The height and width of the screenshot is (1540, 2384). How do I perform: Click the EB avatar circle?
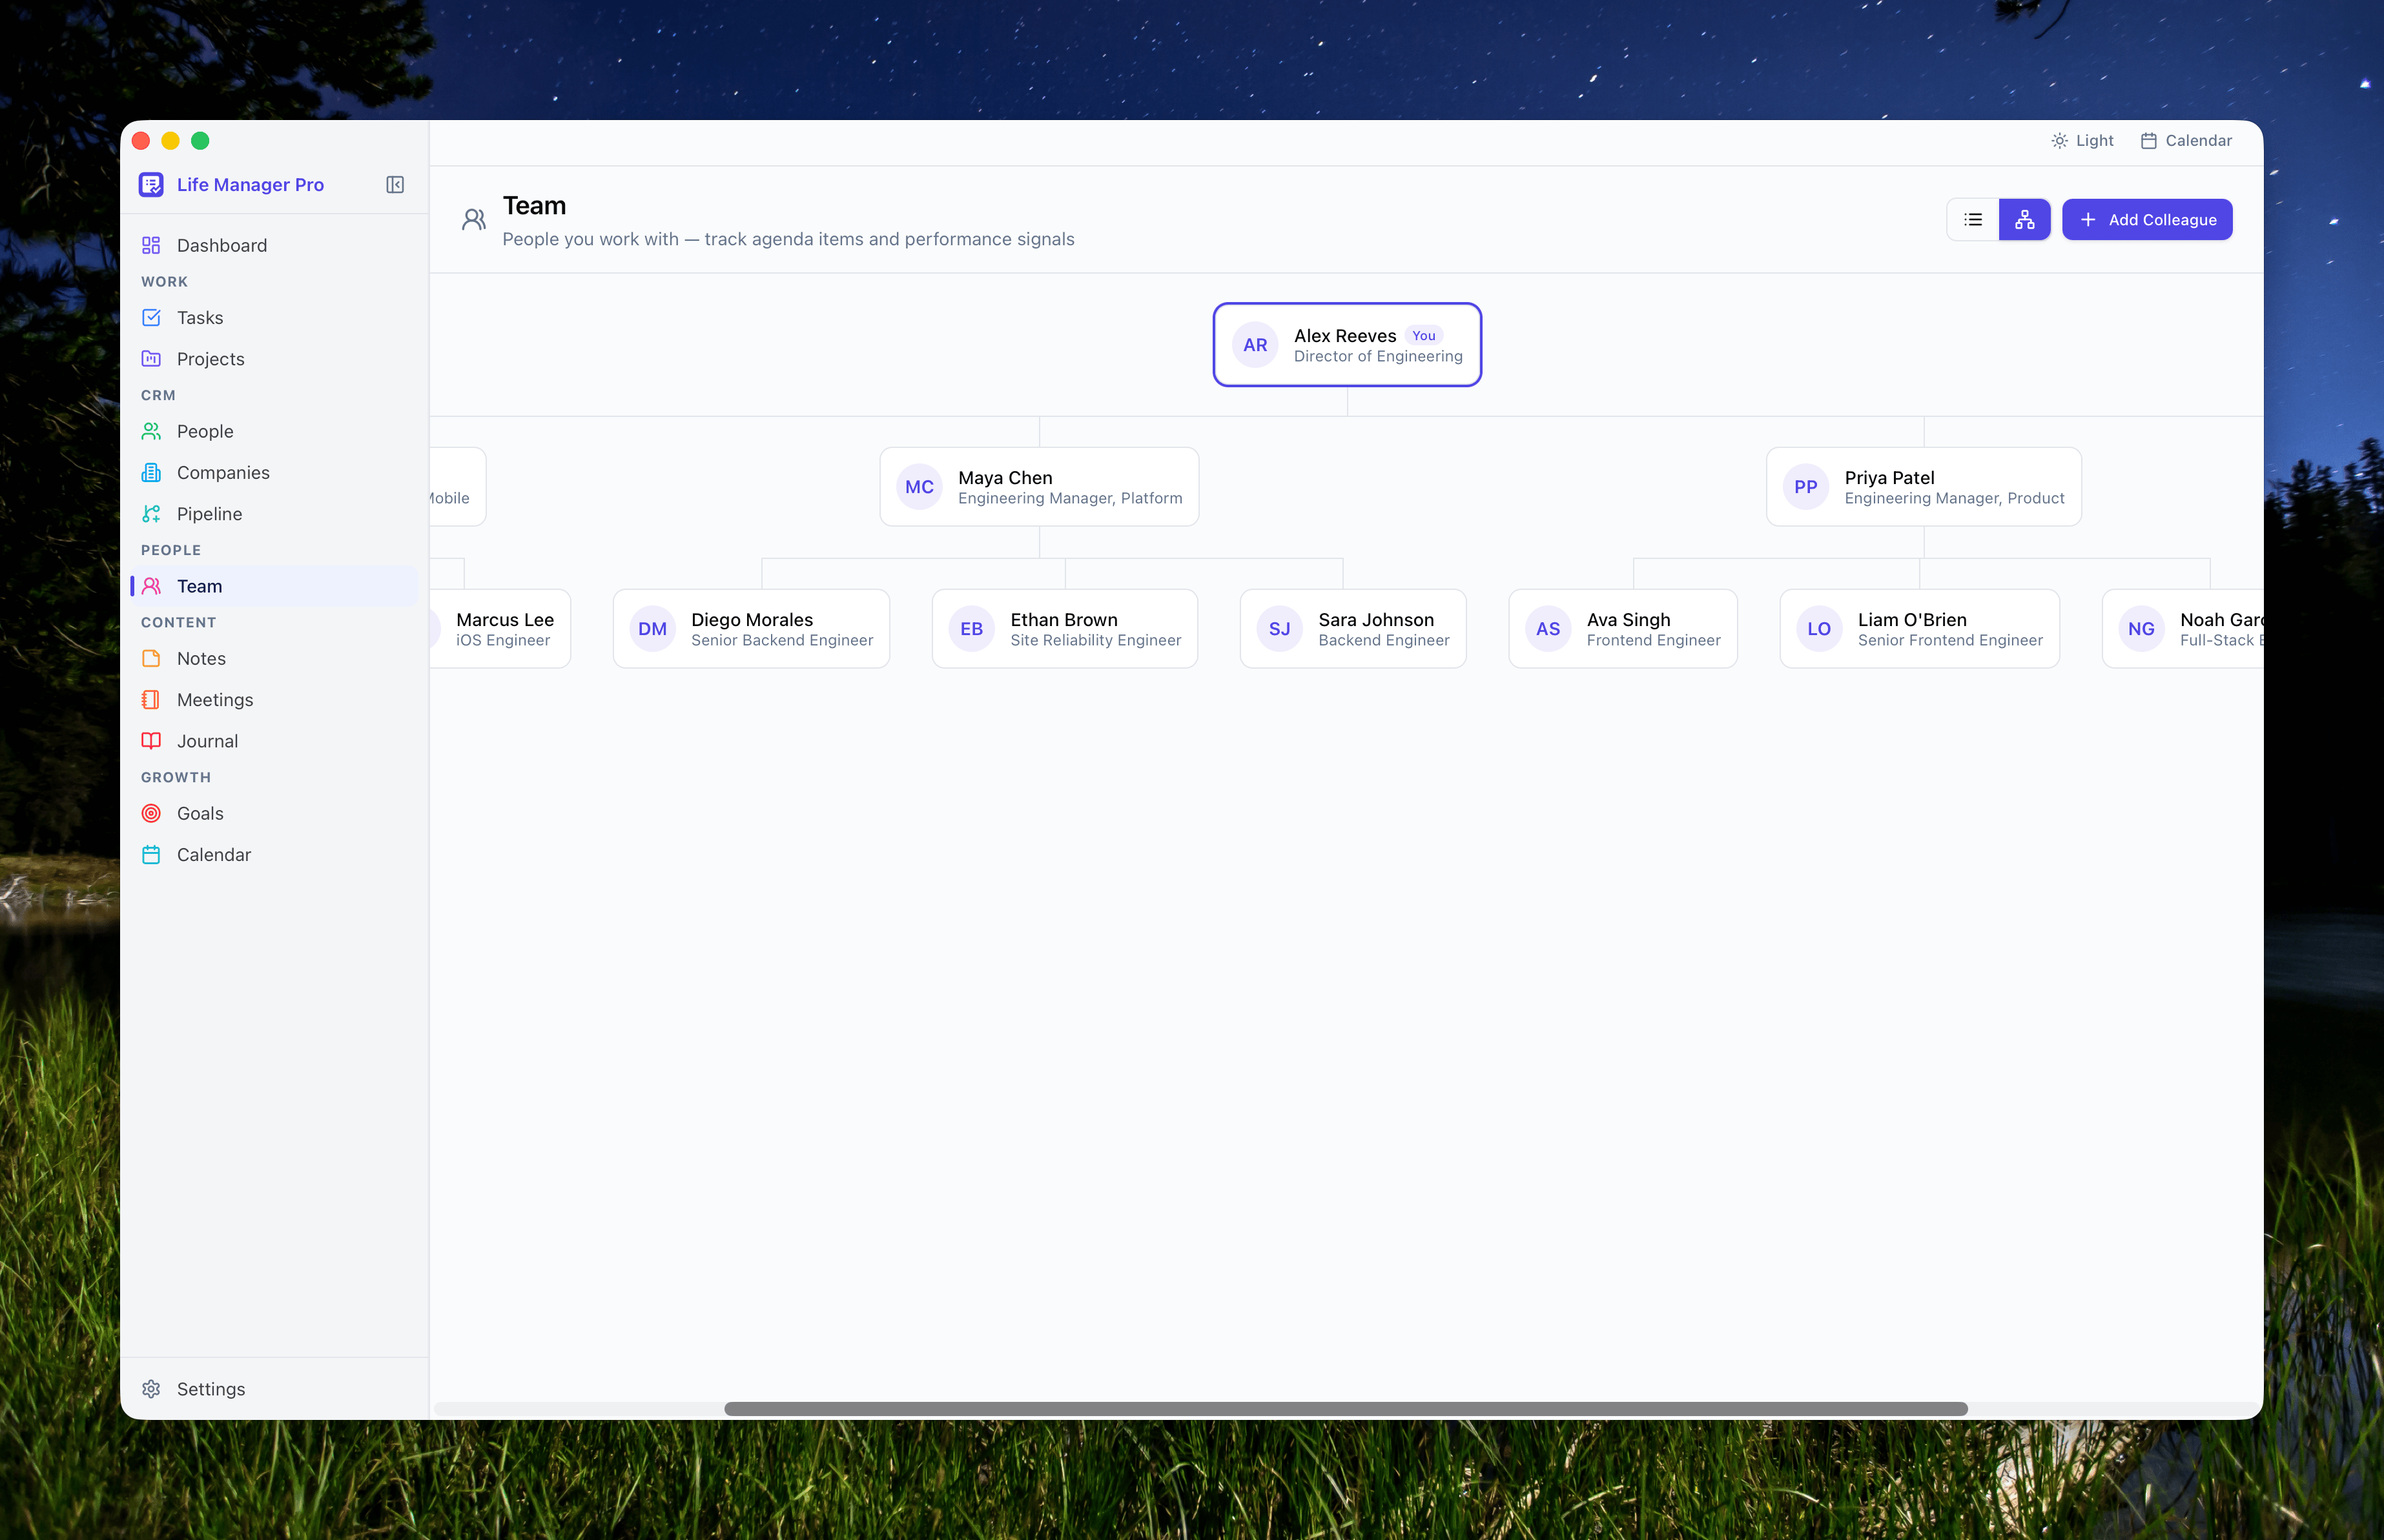pos(971,629)
